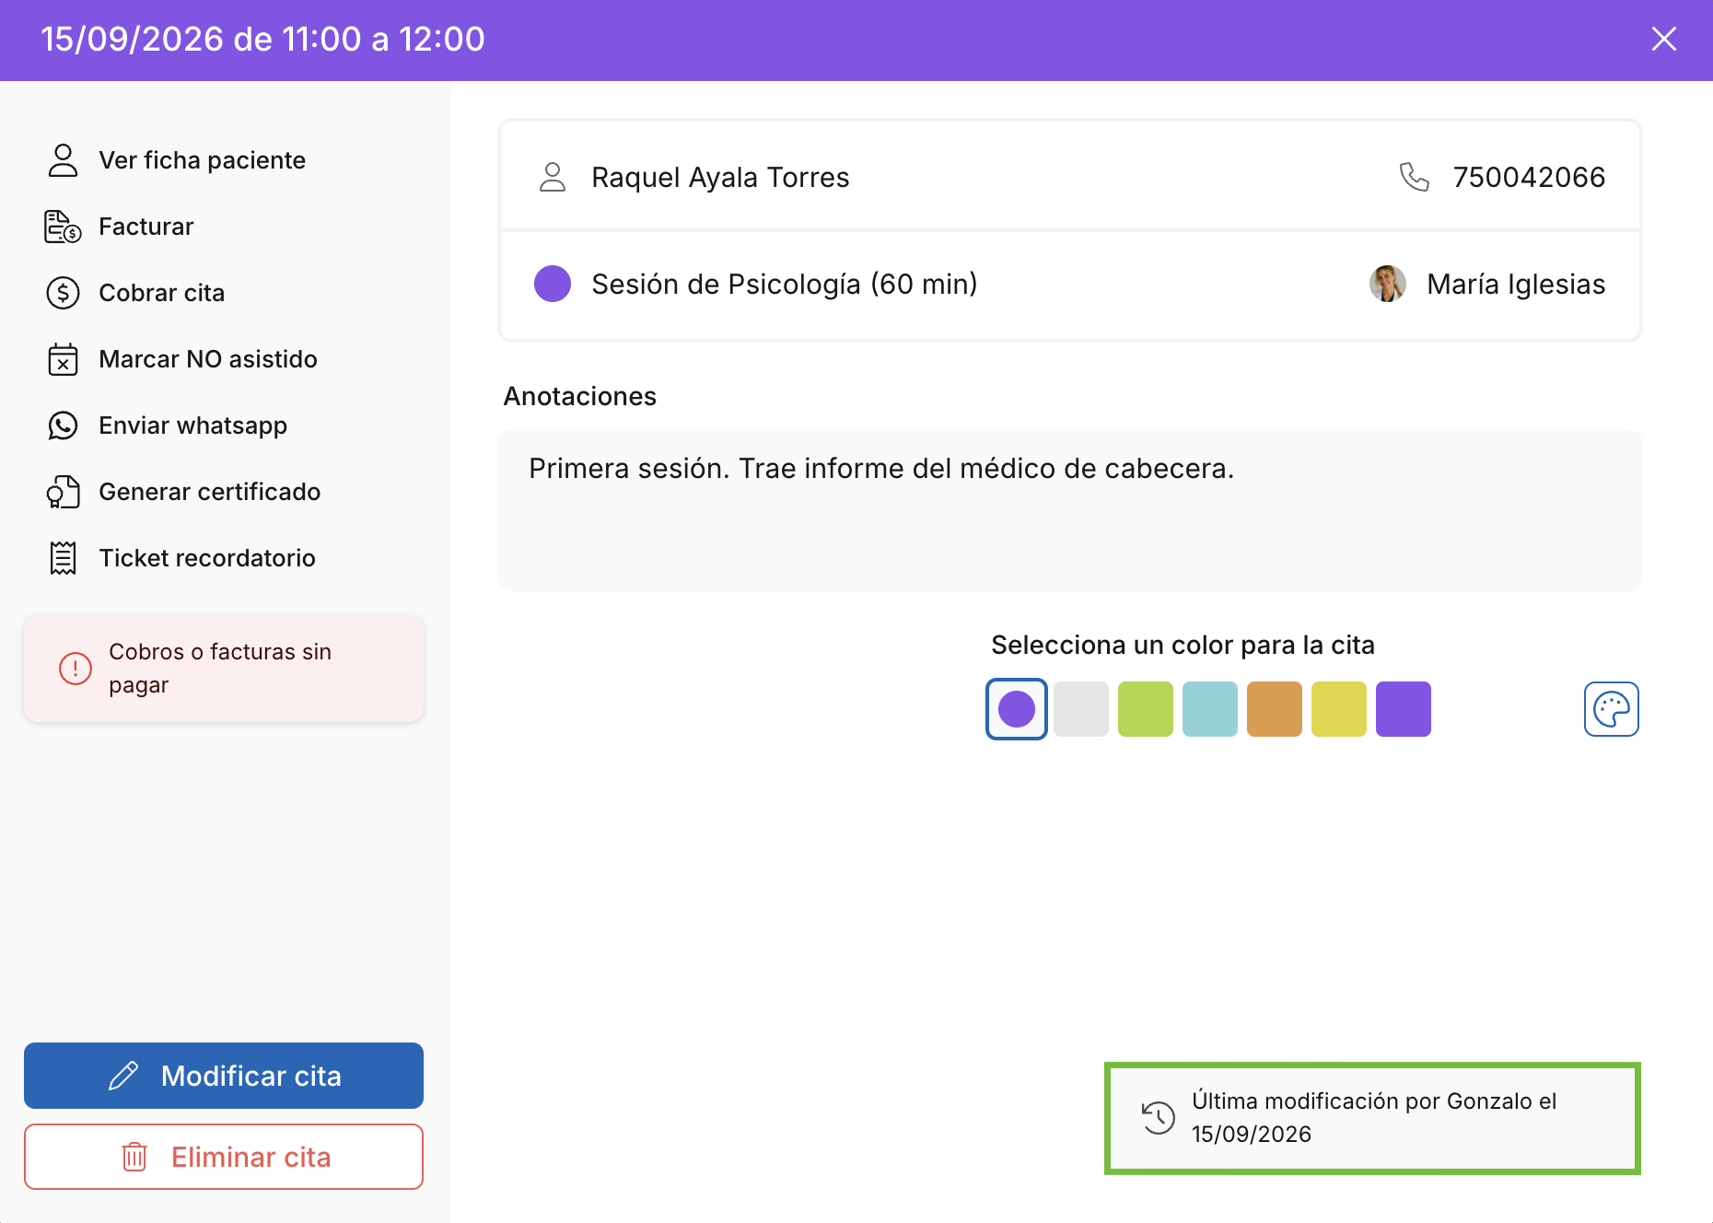Click the certificate icon
This screenshot has height=1223, width=1713.
click(63, 492)
